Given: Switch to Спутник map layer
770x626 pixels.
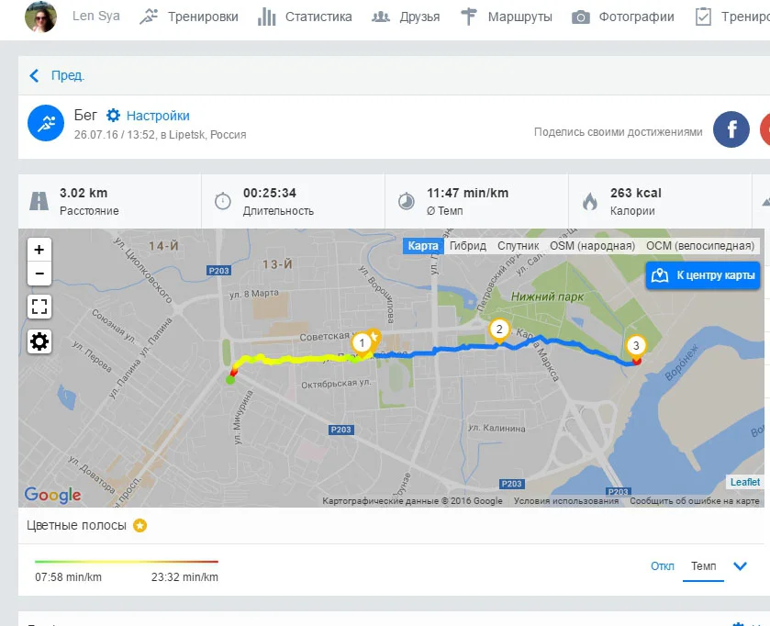Looking at the screenshot, I should pyautogui.click(x=519, y=246).
